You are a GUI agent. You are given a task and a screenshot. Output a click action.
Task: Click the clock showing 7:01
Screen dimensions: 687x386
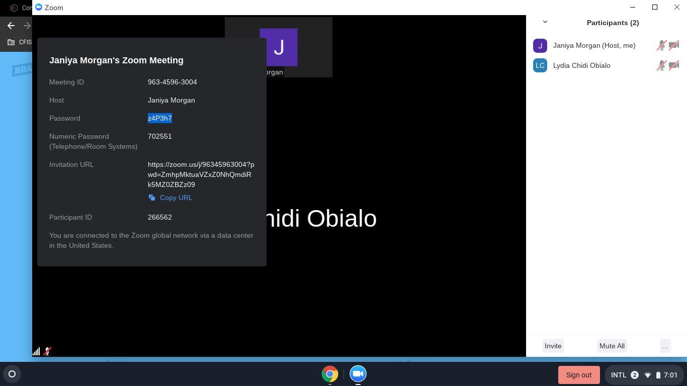point(670,375)
